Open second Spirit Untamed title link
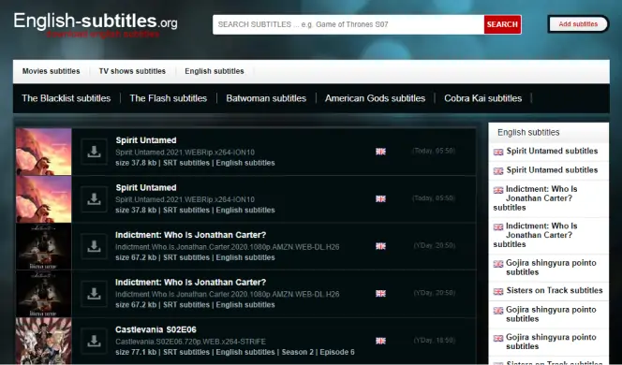Screen dimensions: 622x365 tap(146, 187)
